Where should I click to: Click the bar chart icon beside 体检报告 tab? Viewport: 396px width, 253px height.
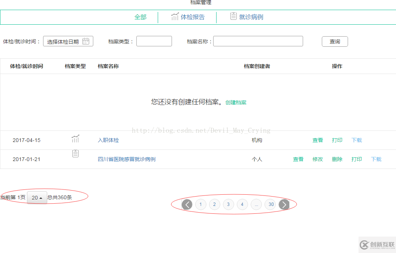(175, 17)
